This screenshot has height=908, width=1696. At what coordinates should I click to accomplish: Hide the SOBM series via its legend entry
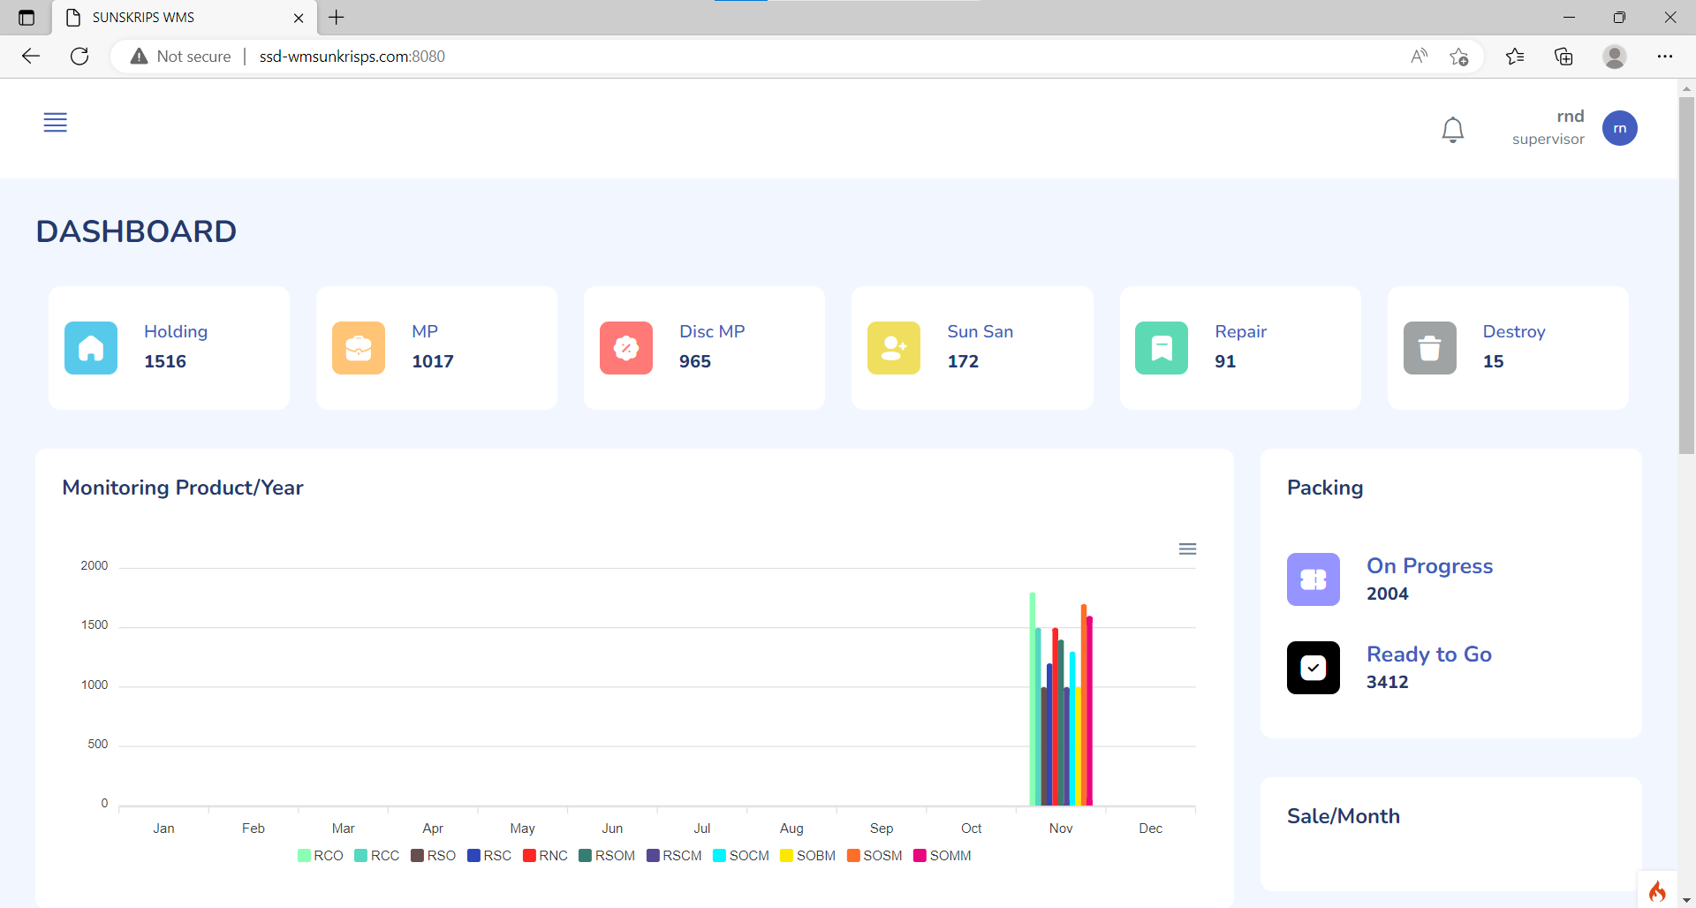point(806,855)
